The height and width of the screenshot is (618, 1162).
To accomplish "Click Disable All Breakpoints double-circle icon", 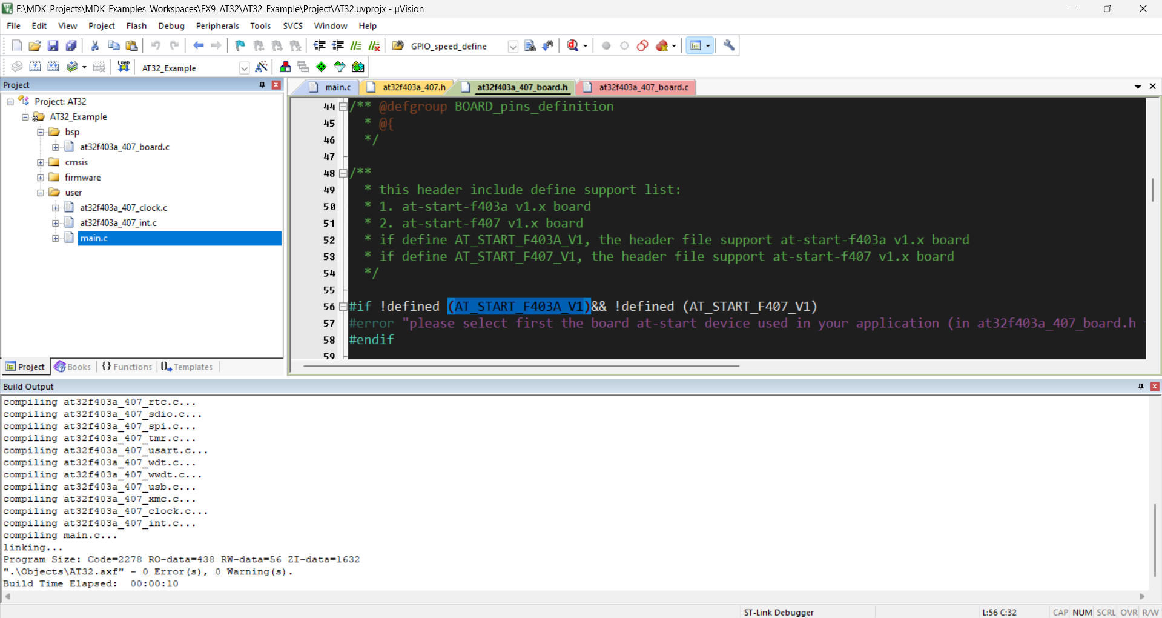I will [x=642, y=45].
